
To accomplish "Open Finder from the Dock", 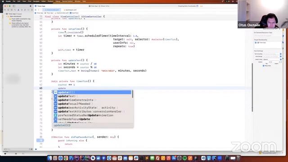I will (49, 158).
